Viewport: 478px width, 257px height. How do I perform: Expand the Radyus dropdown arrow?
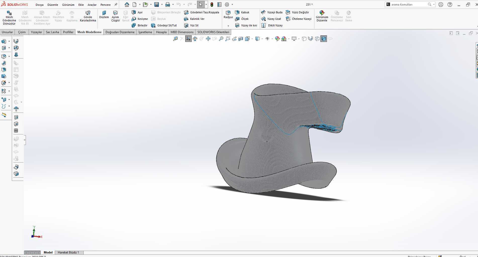[x=228, y=26]
